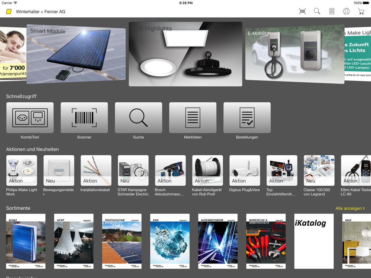
Task: Open the Installationskabel promotion tile
Action: point(96,171)
